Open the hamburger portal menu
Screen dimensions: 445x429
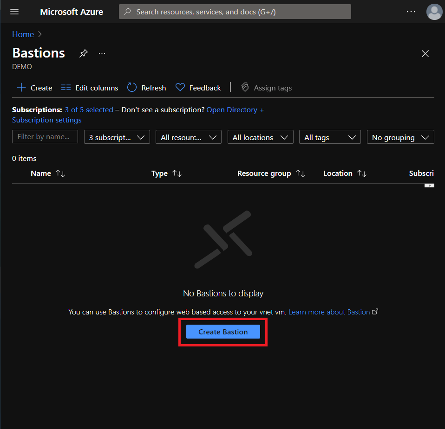(14, 12)
